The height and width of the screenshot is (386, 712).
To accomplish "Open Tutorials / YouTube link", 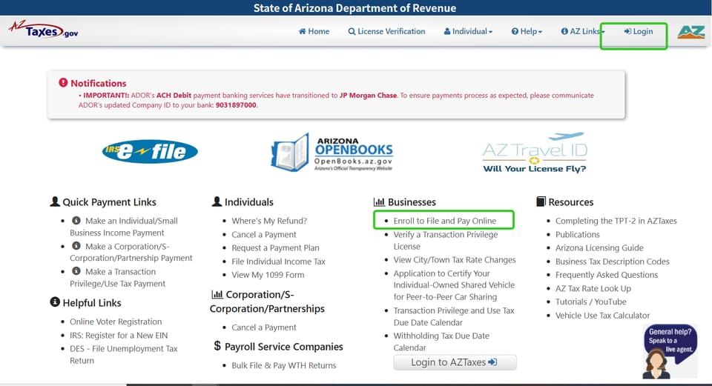I will point(591,302).
